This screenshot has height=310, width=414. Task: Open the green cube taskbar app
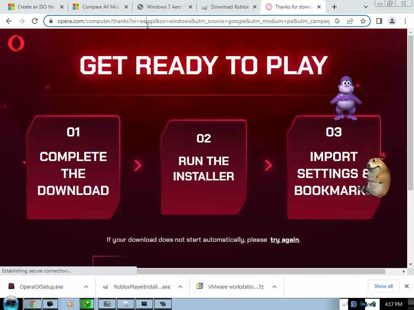[x=87, y=304]
